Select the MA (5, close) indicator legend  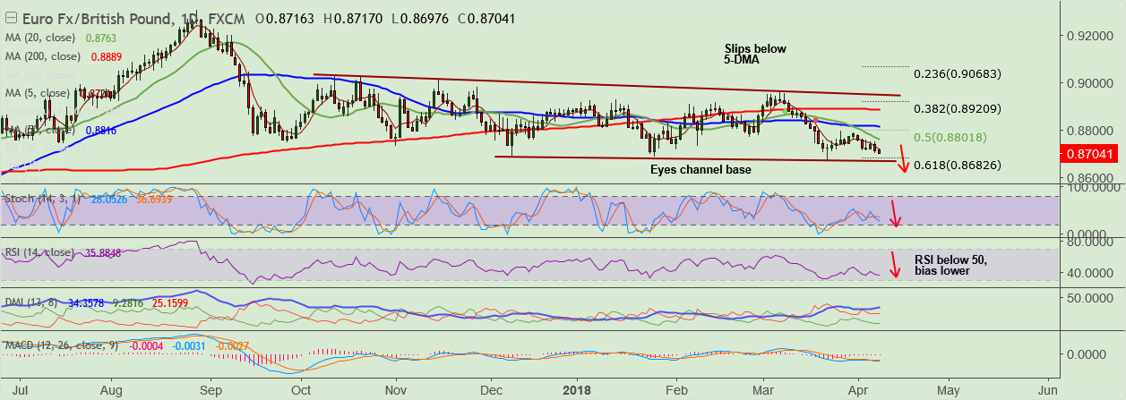click(37, 92)
